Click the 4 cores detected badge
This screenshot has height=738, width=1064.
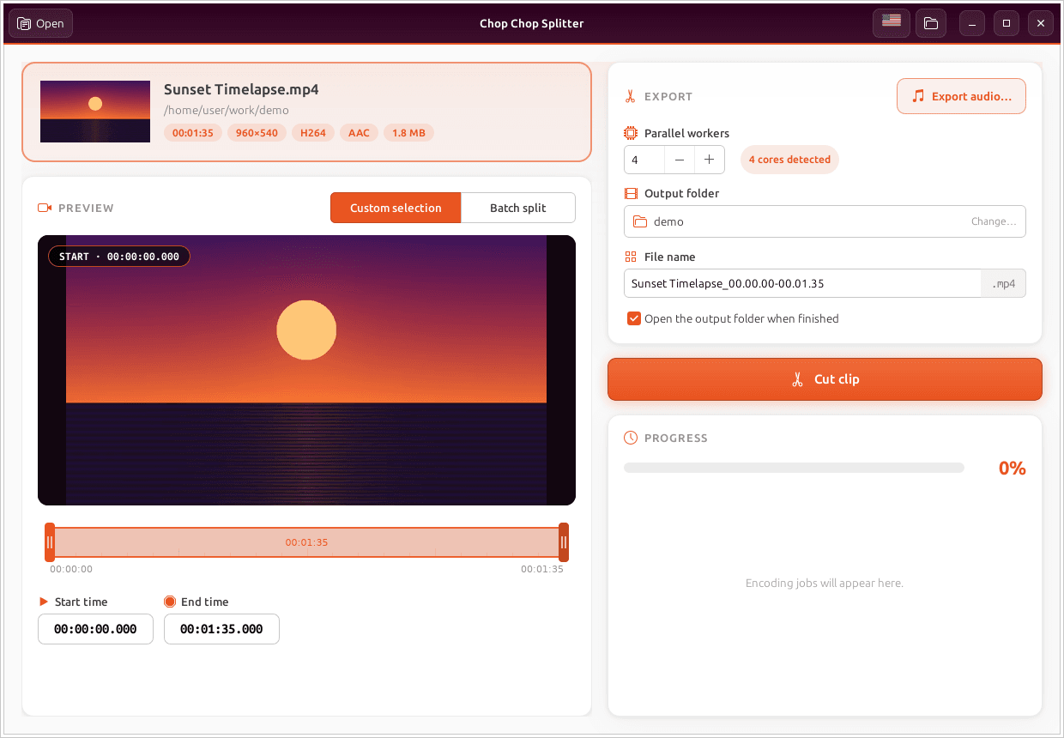789,160
